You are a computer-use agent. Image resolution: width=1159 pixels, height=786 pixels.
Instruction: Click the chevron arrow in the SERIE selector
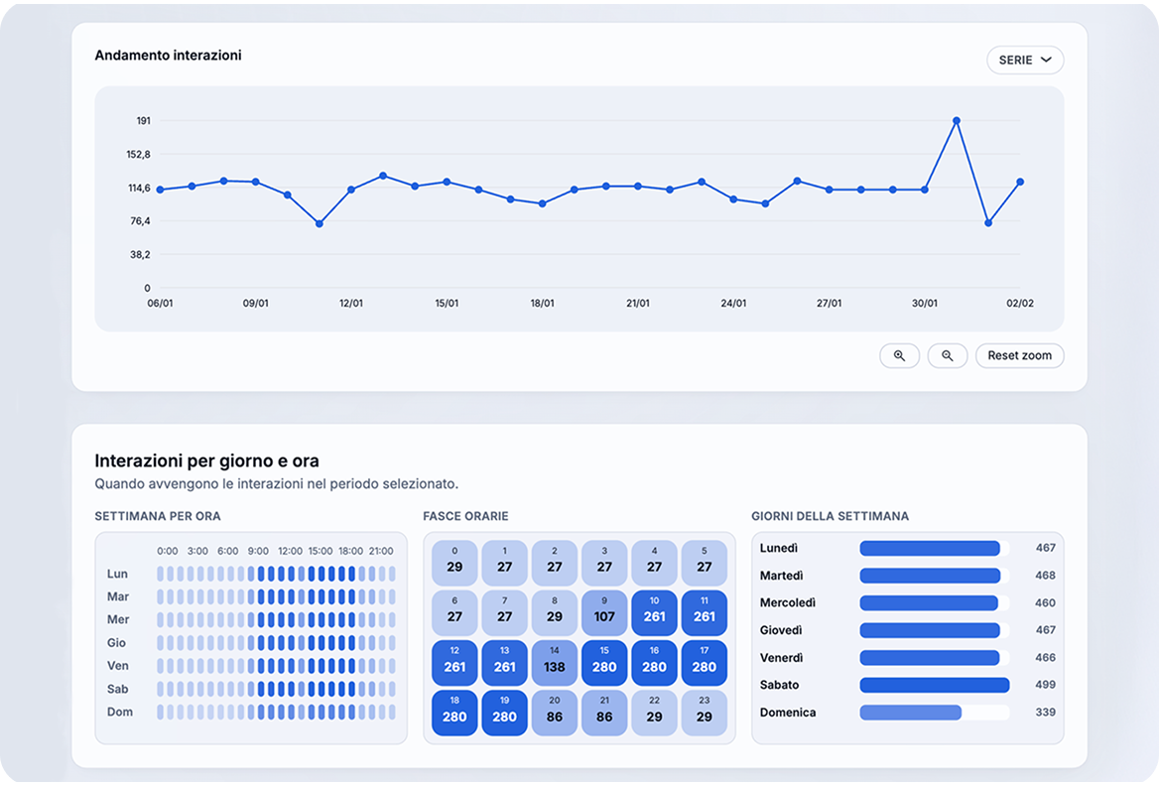coord(1046,60)
